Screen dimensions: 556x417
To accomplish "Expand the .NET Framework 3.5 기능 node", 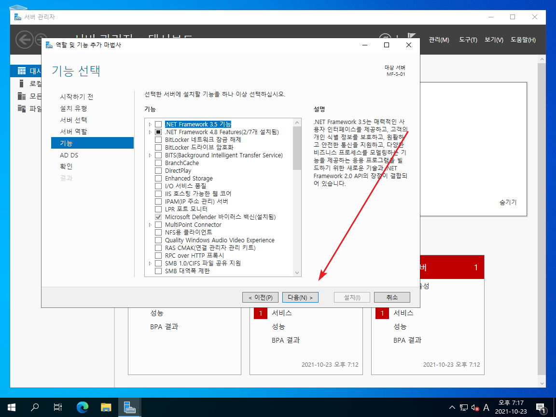I will point(150,125).
